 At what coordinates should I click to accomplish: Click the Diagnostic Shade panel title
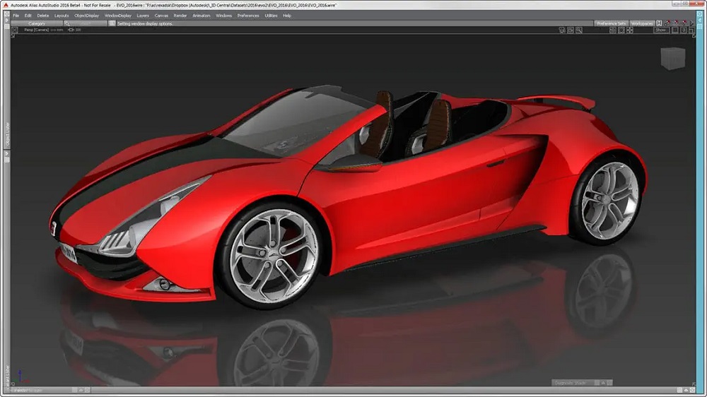click(x=569, y=383)
